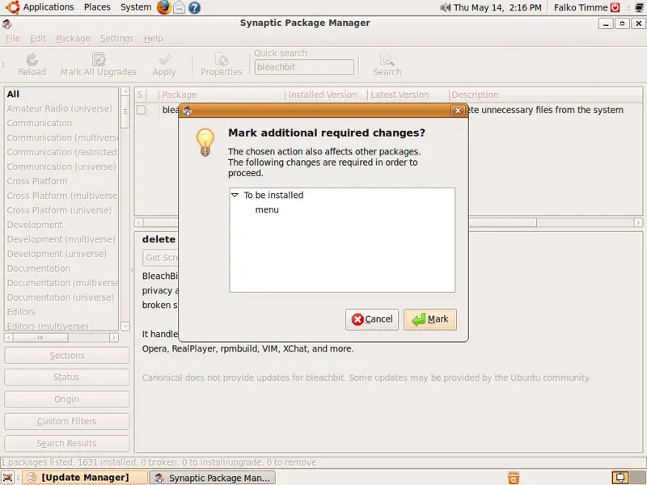Close the dialog using its X button
The width and height of the screenshot is (647, 485).
tap(458, 111)
